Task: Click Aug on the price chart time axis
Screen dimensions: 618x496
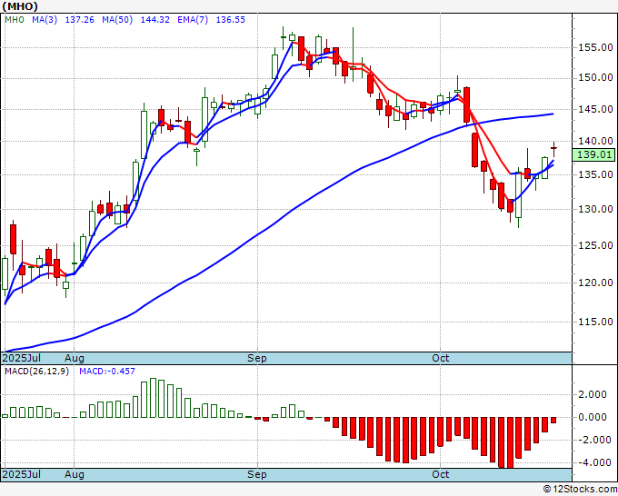Action: pos(75,359)
